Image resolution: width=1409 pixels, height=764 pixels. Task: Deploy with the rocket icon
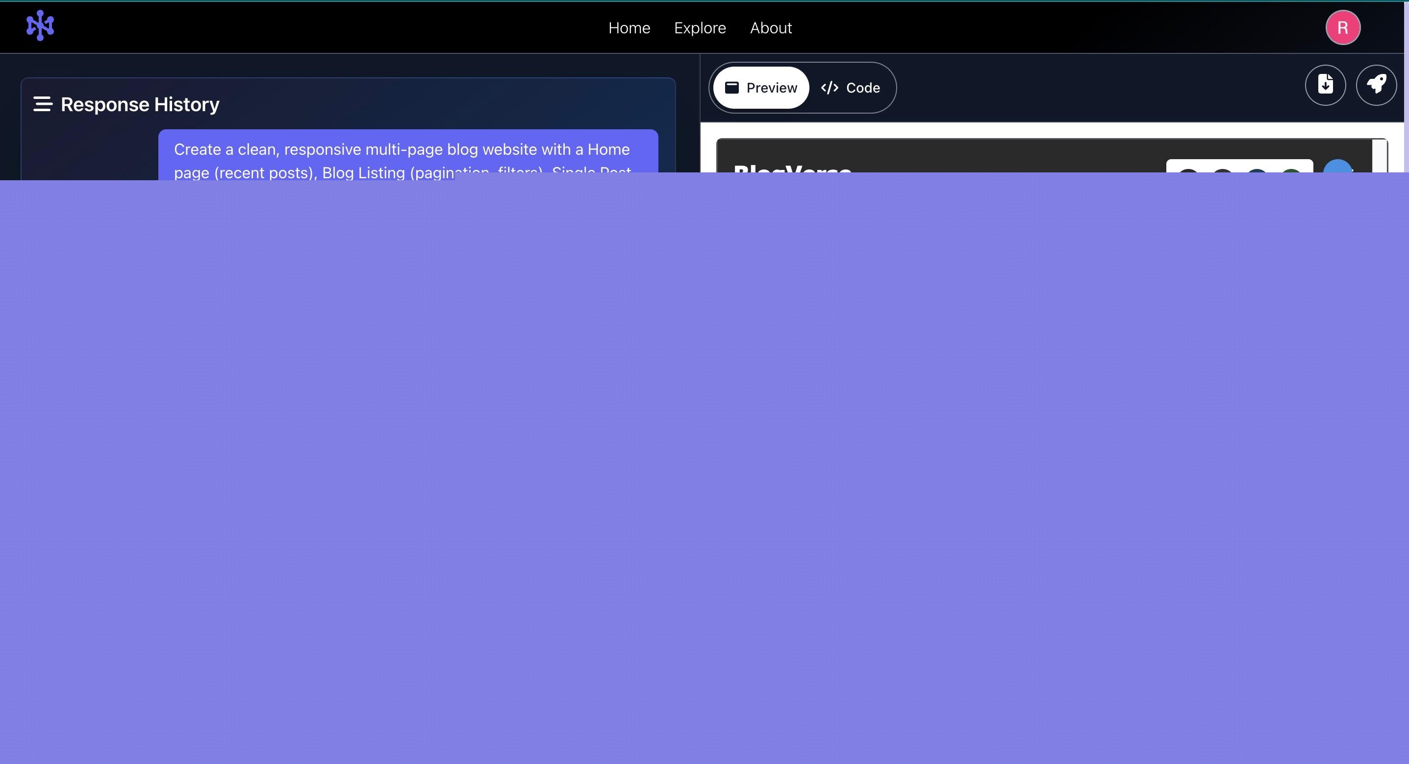point(1376,85)
